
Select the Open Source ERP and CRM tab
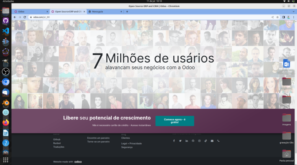(x=68, y=11)
